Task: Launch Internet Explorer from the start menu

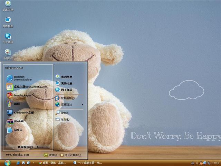Action: point(19,78)
